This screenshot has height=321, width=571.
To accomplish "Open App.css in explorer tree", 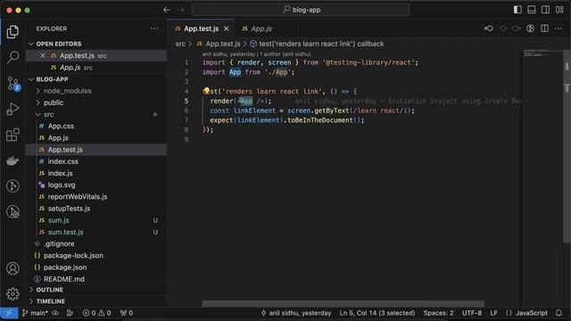I will 96,126.
